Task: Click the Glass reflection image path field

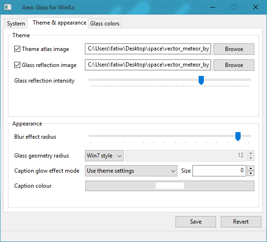Action: (148, 65)
